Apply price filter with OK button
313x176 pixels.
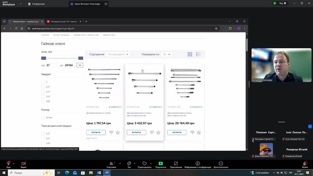(x=80, y=65)
